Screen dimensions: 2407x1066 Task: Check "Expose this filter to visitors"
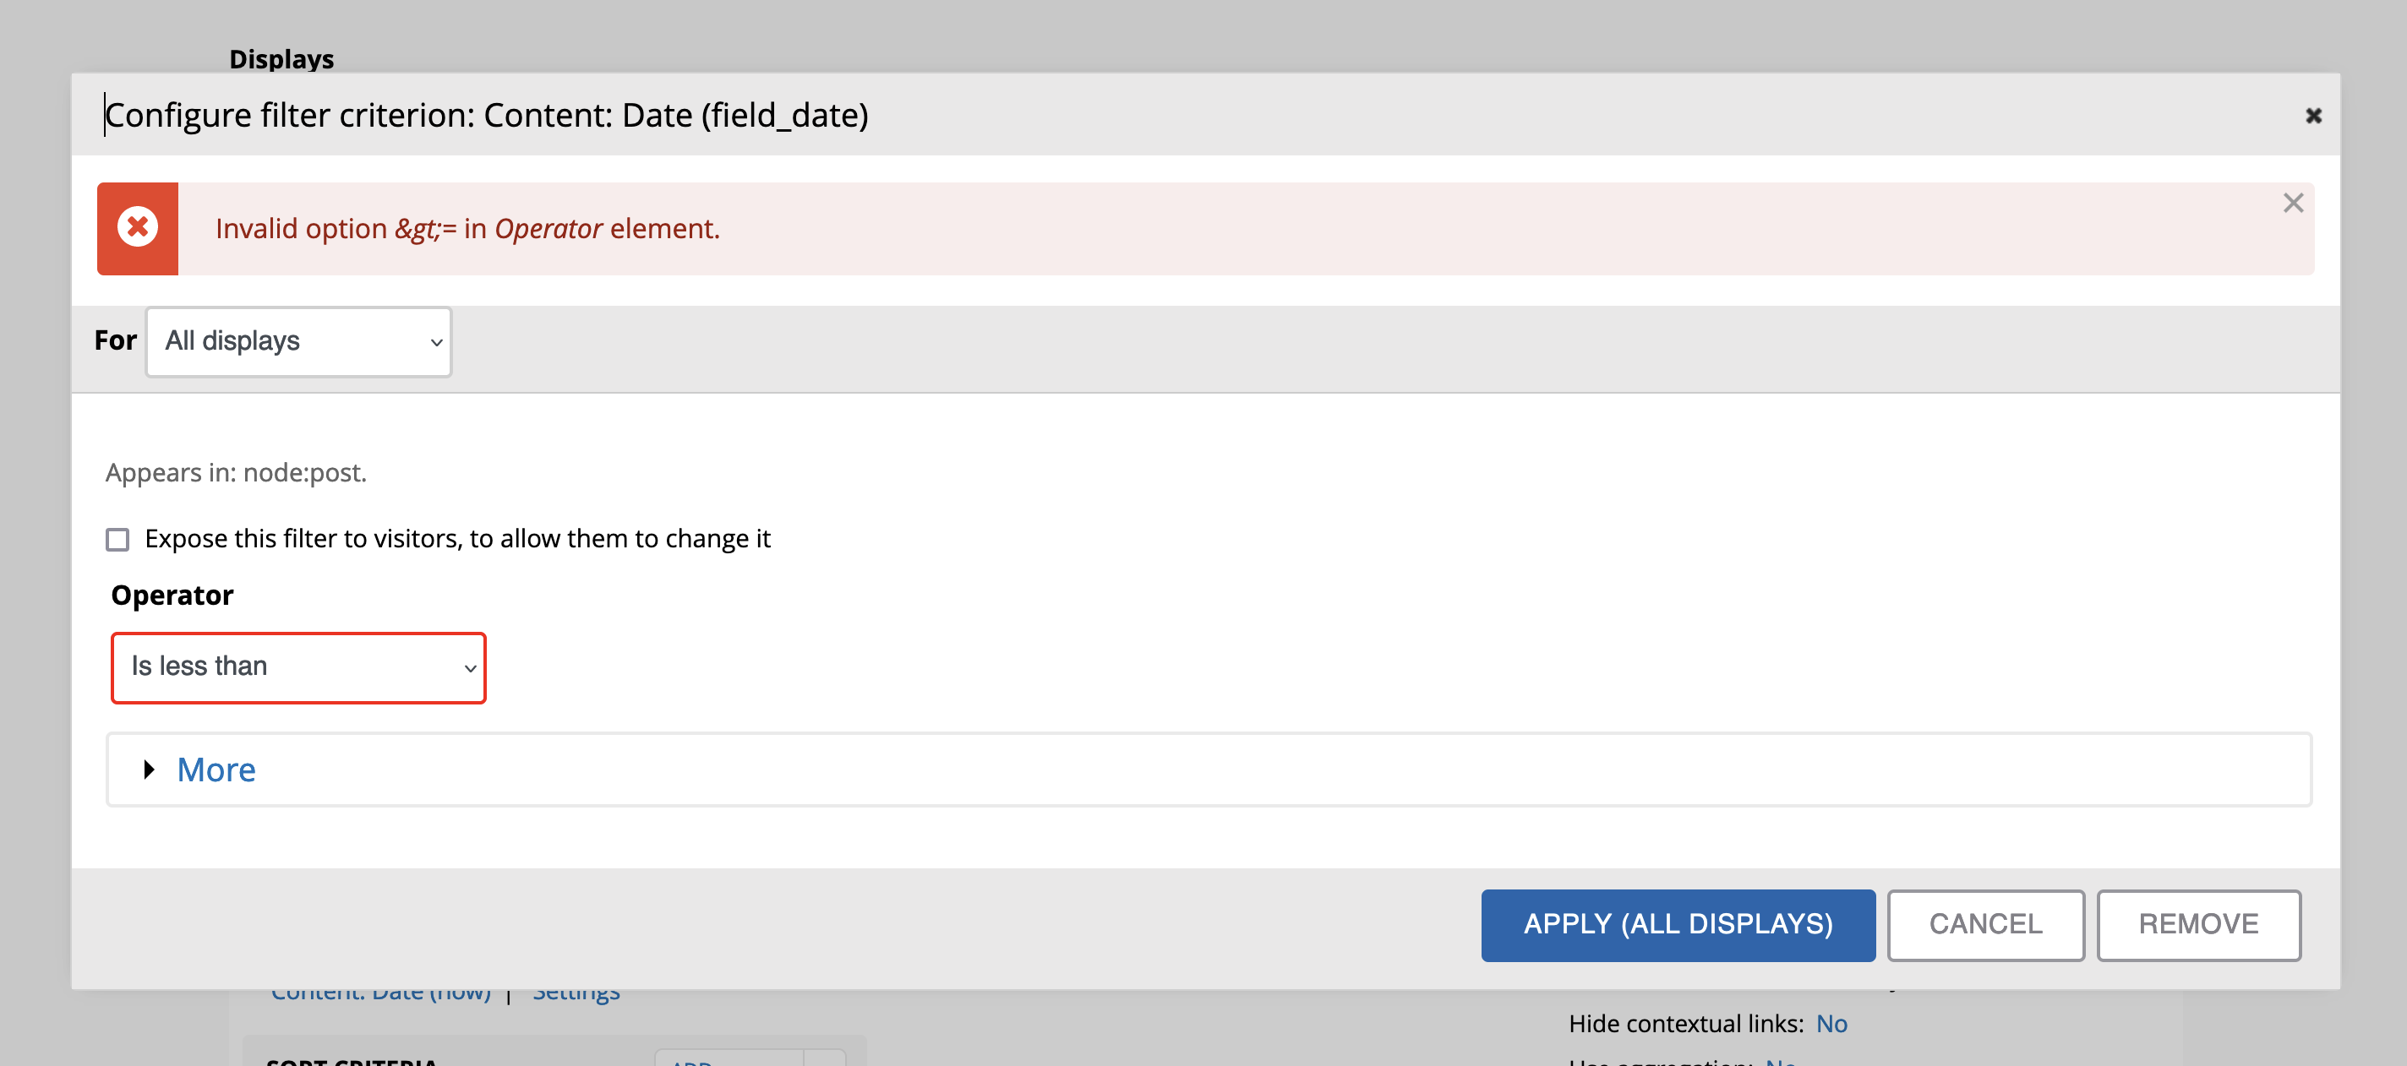click(116, 539)
